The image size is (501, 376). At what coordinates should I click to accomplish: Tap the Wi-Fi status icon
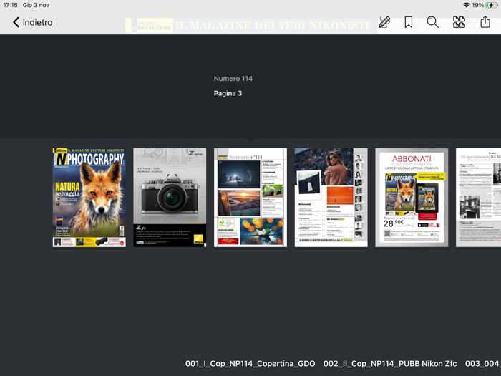(466, 5)
